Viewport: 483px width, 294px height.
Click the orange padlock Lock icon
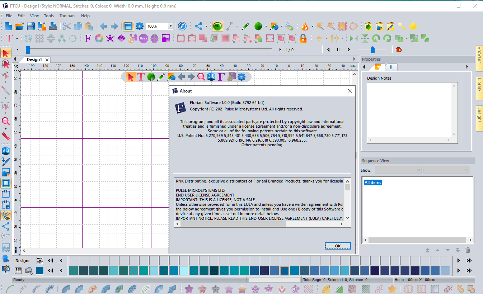(x=303, y=38)
